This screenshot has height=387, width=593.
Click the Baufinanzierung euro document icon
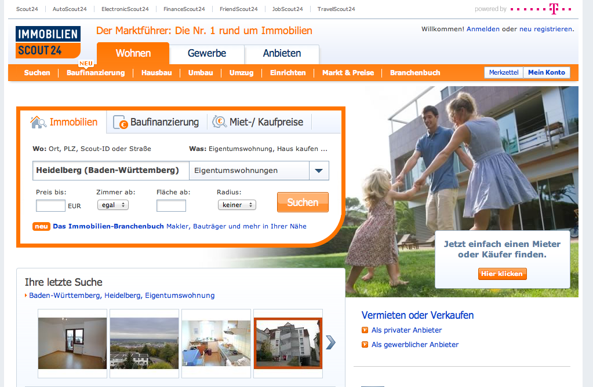click(121, 122)
